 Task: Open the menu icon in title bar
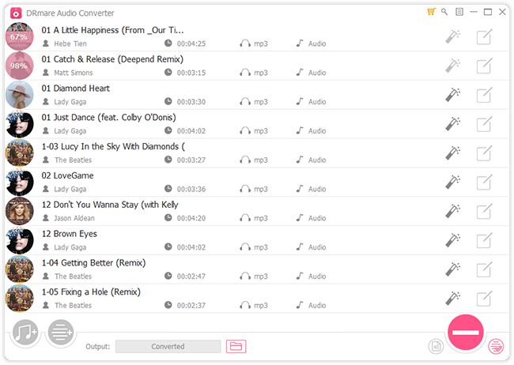coord(459,12)
